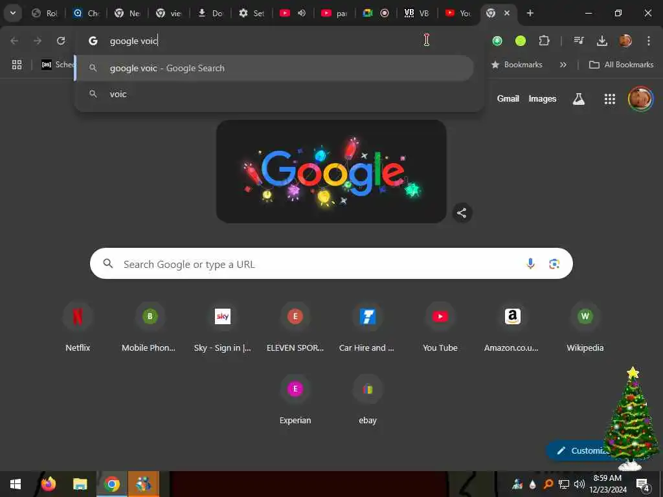Select the 'voic' search suggestion
Screen dimensions: 663x497
pos(274,94)
